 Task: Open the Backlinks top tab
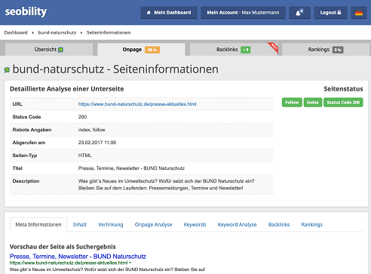coord(234,50)
